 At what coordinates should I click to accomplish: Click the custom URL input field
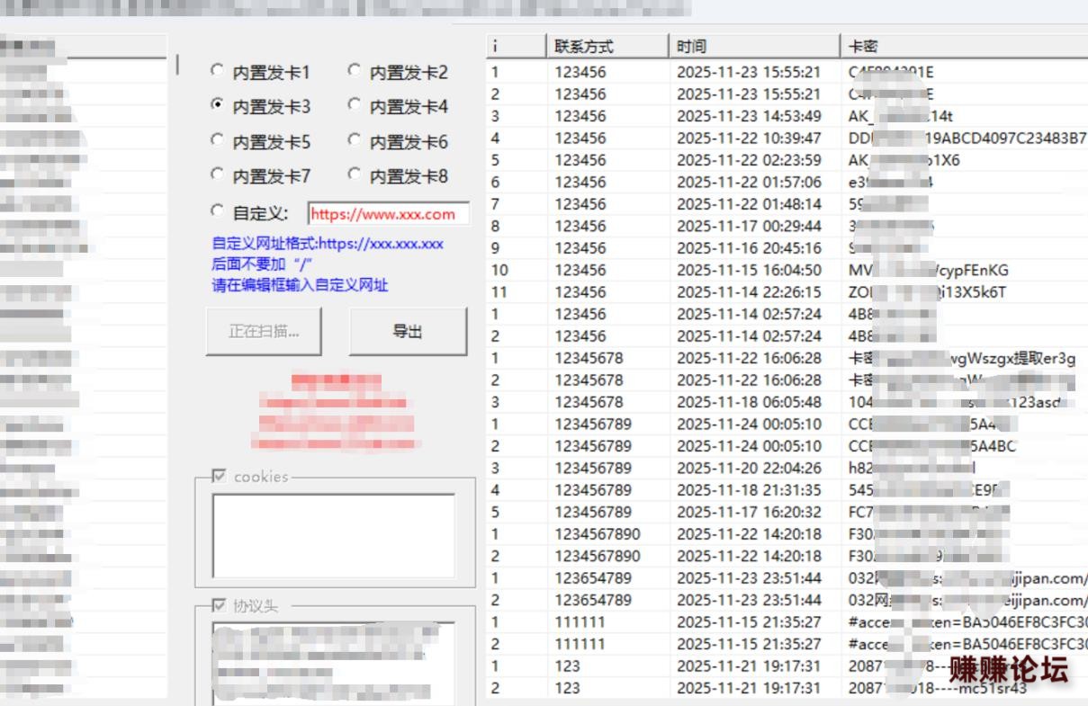388,214
